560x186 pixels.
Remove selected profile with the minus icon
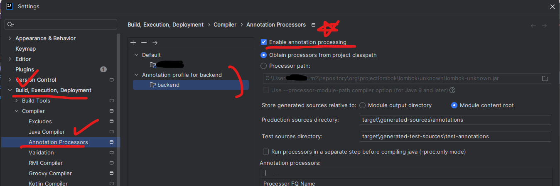coord(144,43)
